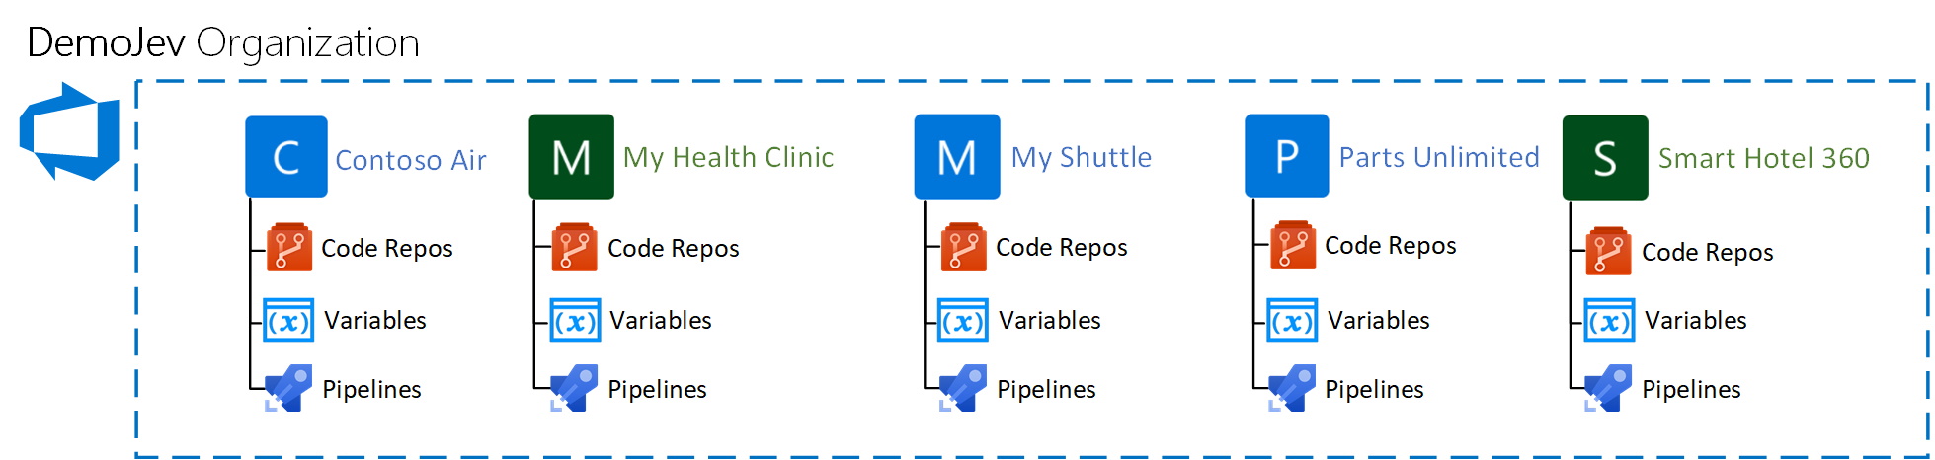
Task: Select the Smart Hotel 360 S tile
Action: 1605,158
